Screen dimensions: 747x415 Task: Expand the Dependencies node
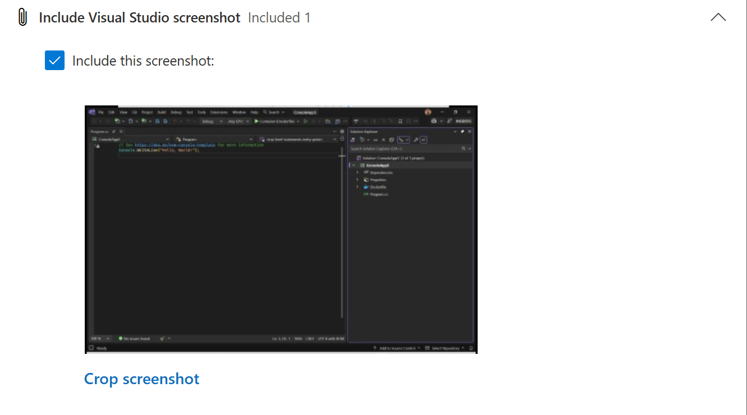(357, 173)
